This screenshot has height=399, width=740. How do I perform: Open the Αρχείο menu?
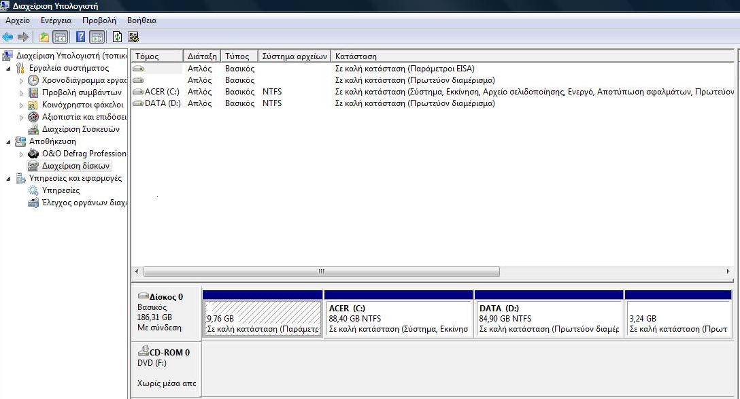coord(18,20)
